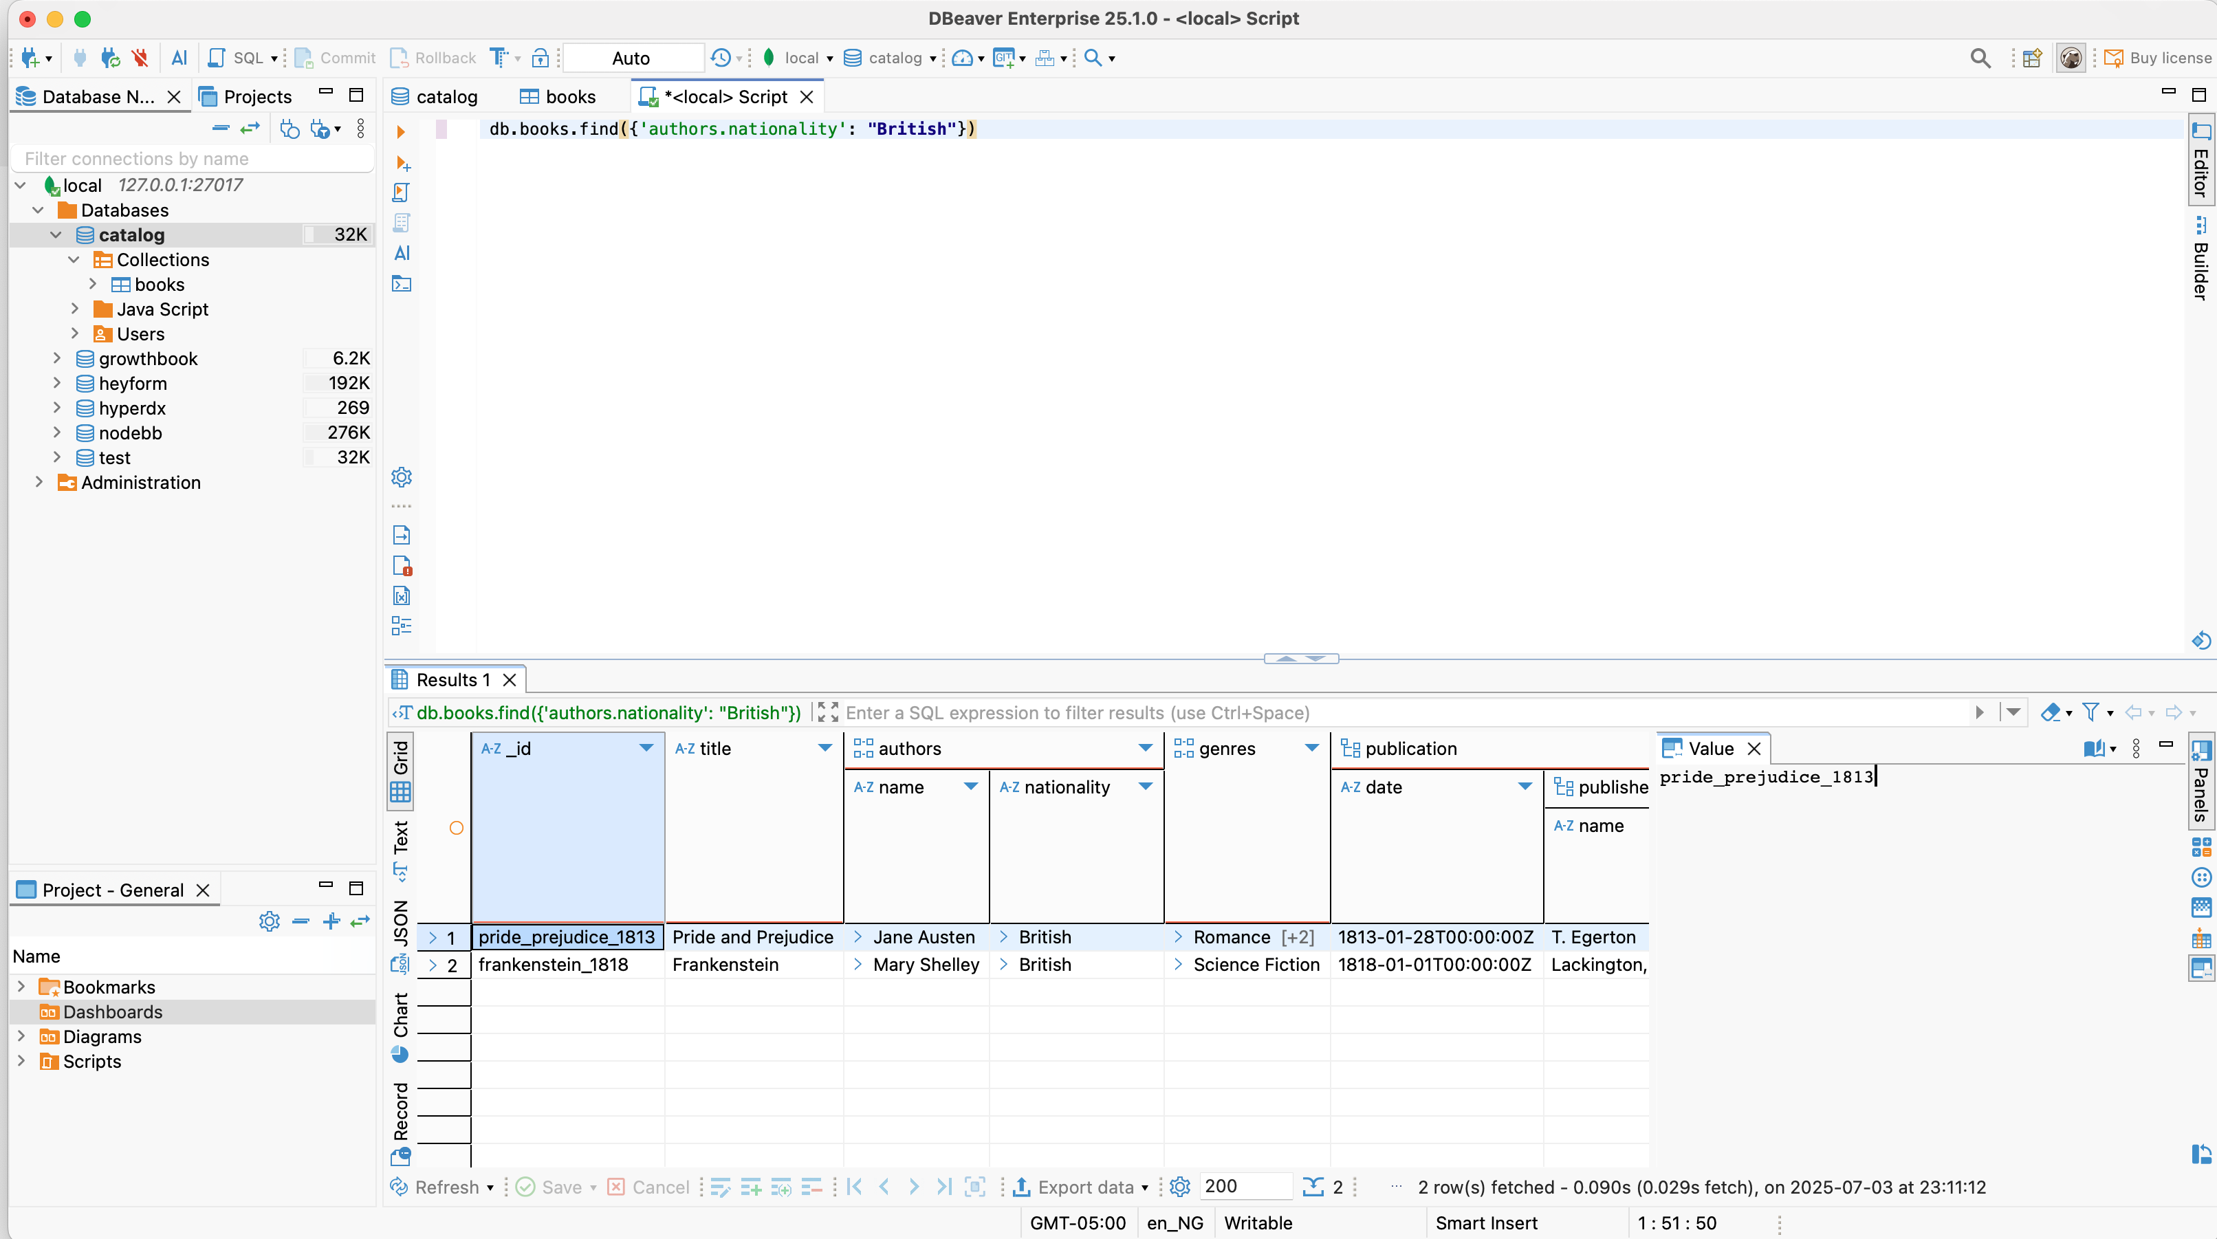This screenshot has width=2217, height=1239.
Task: Open the title column sort dropdown
Action: 824,747
